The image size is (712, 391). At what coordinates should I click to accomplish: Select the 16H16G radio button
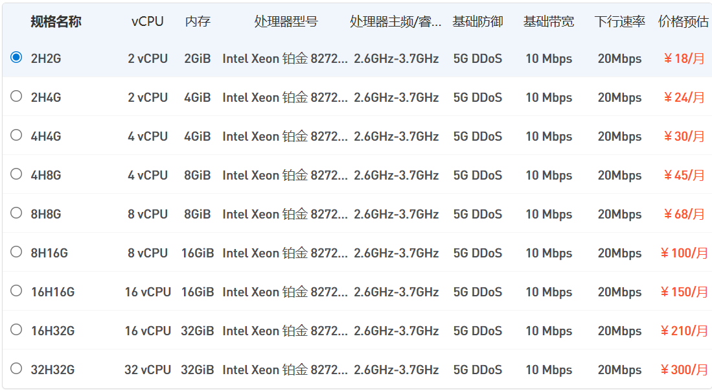[x=16, y=291]
